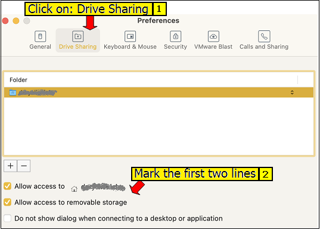Open the Keyboard & Mouse icon
320x230 pixels.
(x=130, y=36)
